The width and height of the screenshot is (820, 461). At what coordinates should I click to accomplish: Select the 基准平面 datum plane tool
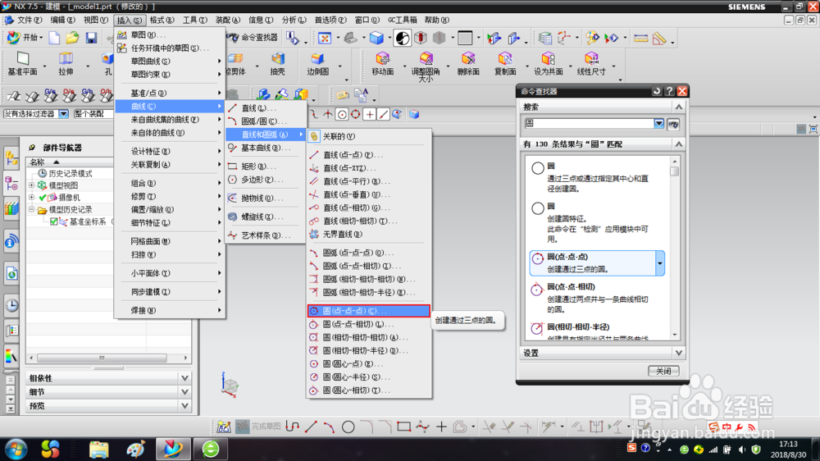pos(22,64)
